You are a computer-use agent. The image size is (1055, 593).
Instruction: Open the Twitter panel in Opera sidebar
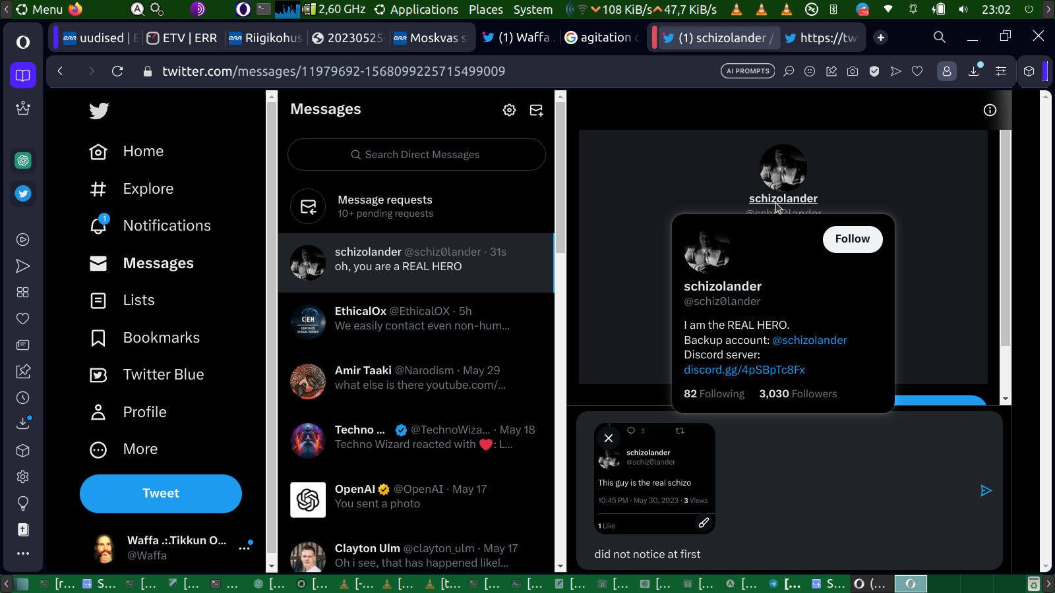[23, 194]
